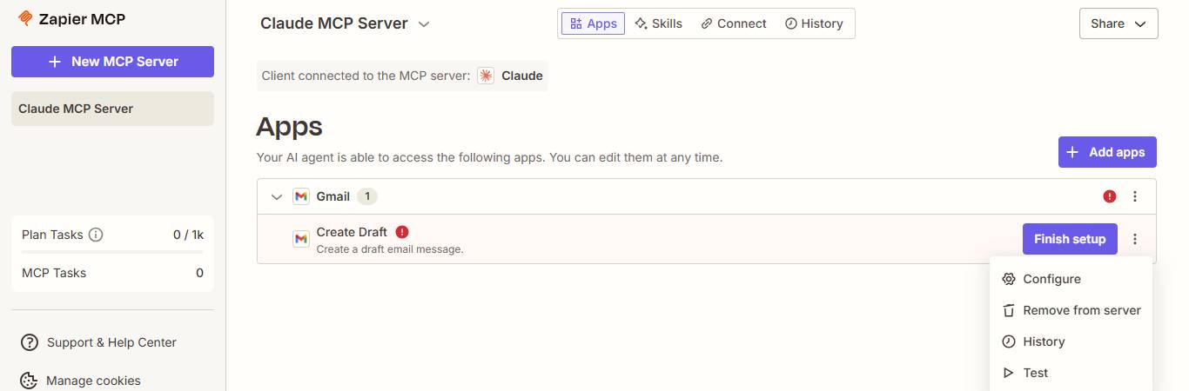The height and width of the screenshot is (391, 1189).
Task: Choose Remove from server in menu
Action: (x=1071, y=310)
